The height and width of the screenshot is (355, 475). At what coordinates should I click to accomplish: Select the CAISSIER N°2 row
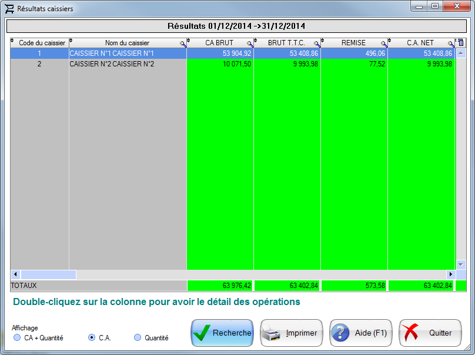pos(118,63)
